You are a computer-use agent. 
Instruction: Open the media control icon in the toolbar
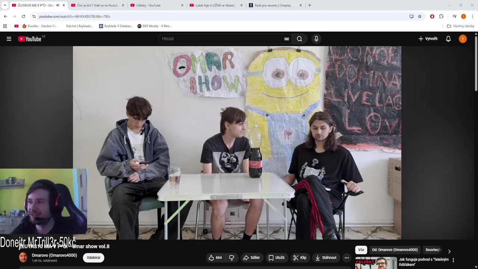click(454, 16)
